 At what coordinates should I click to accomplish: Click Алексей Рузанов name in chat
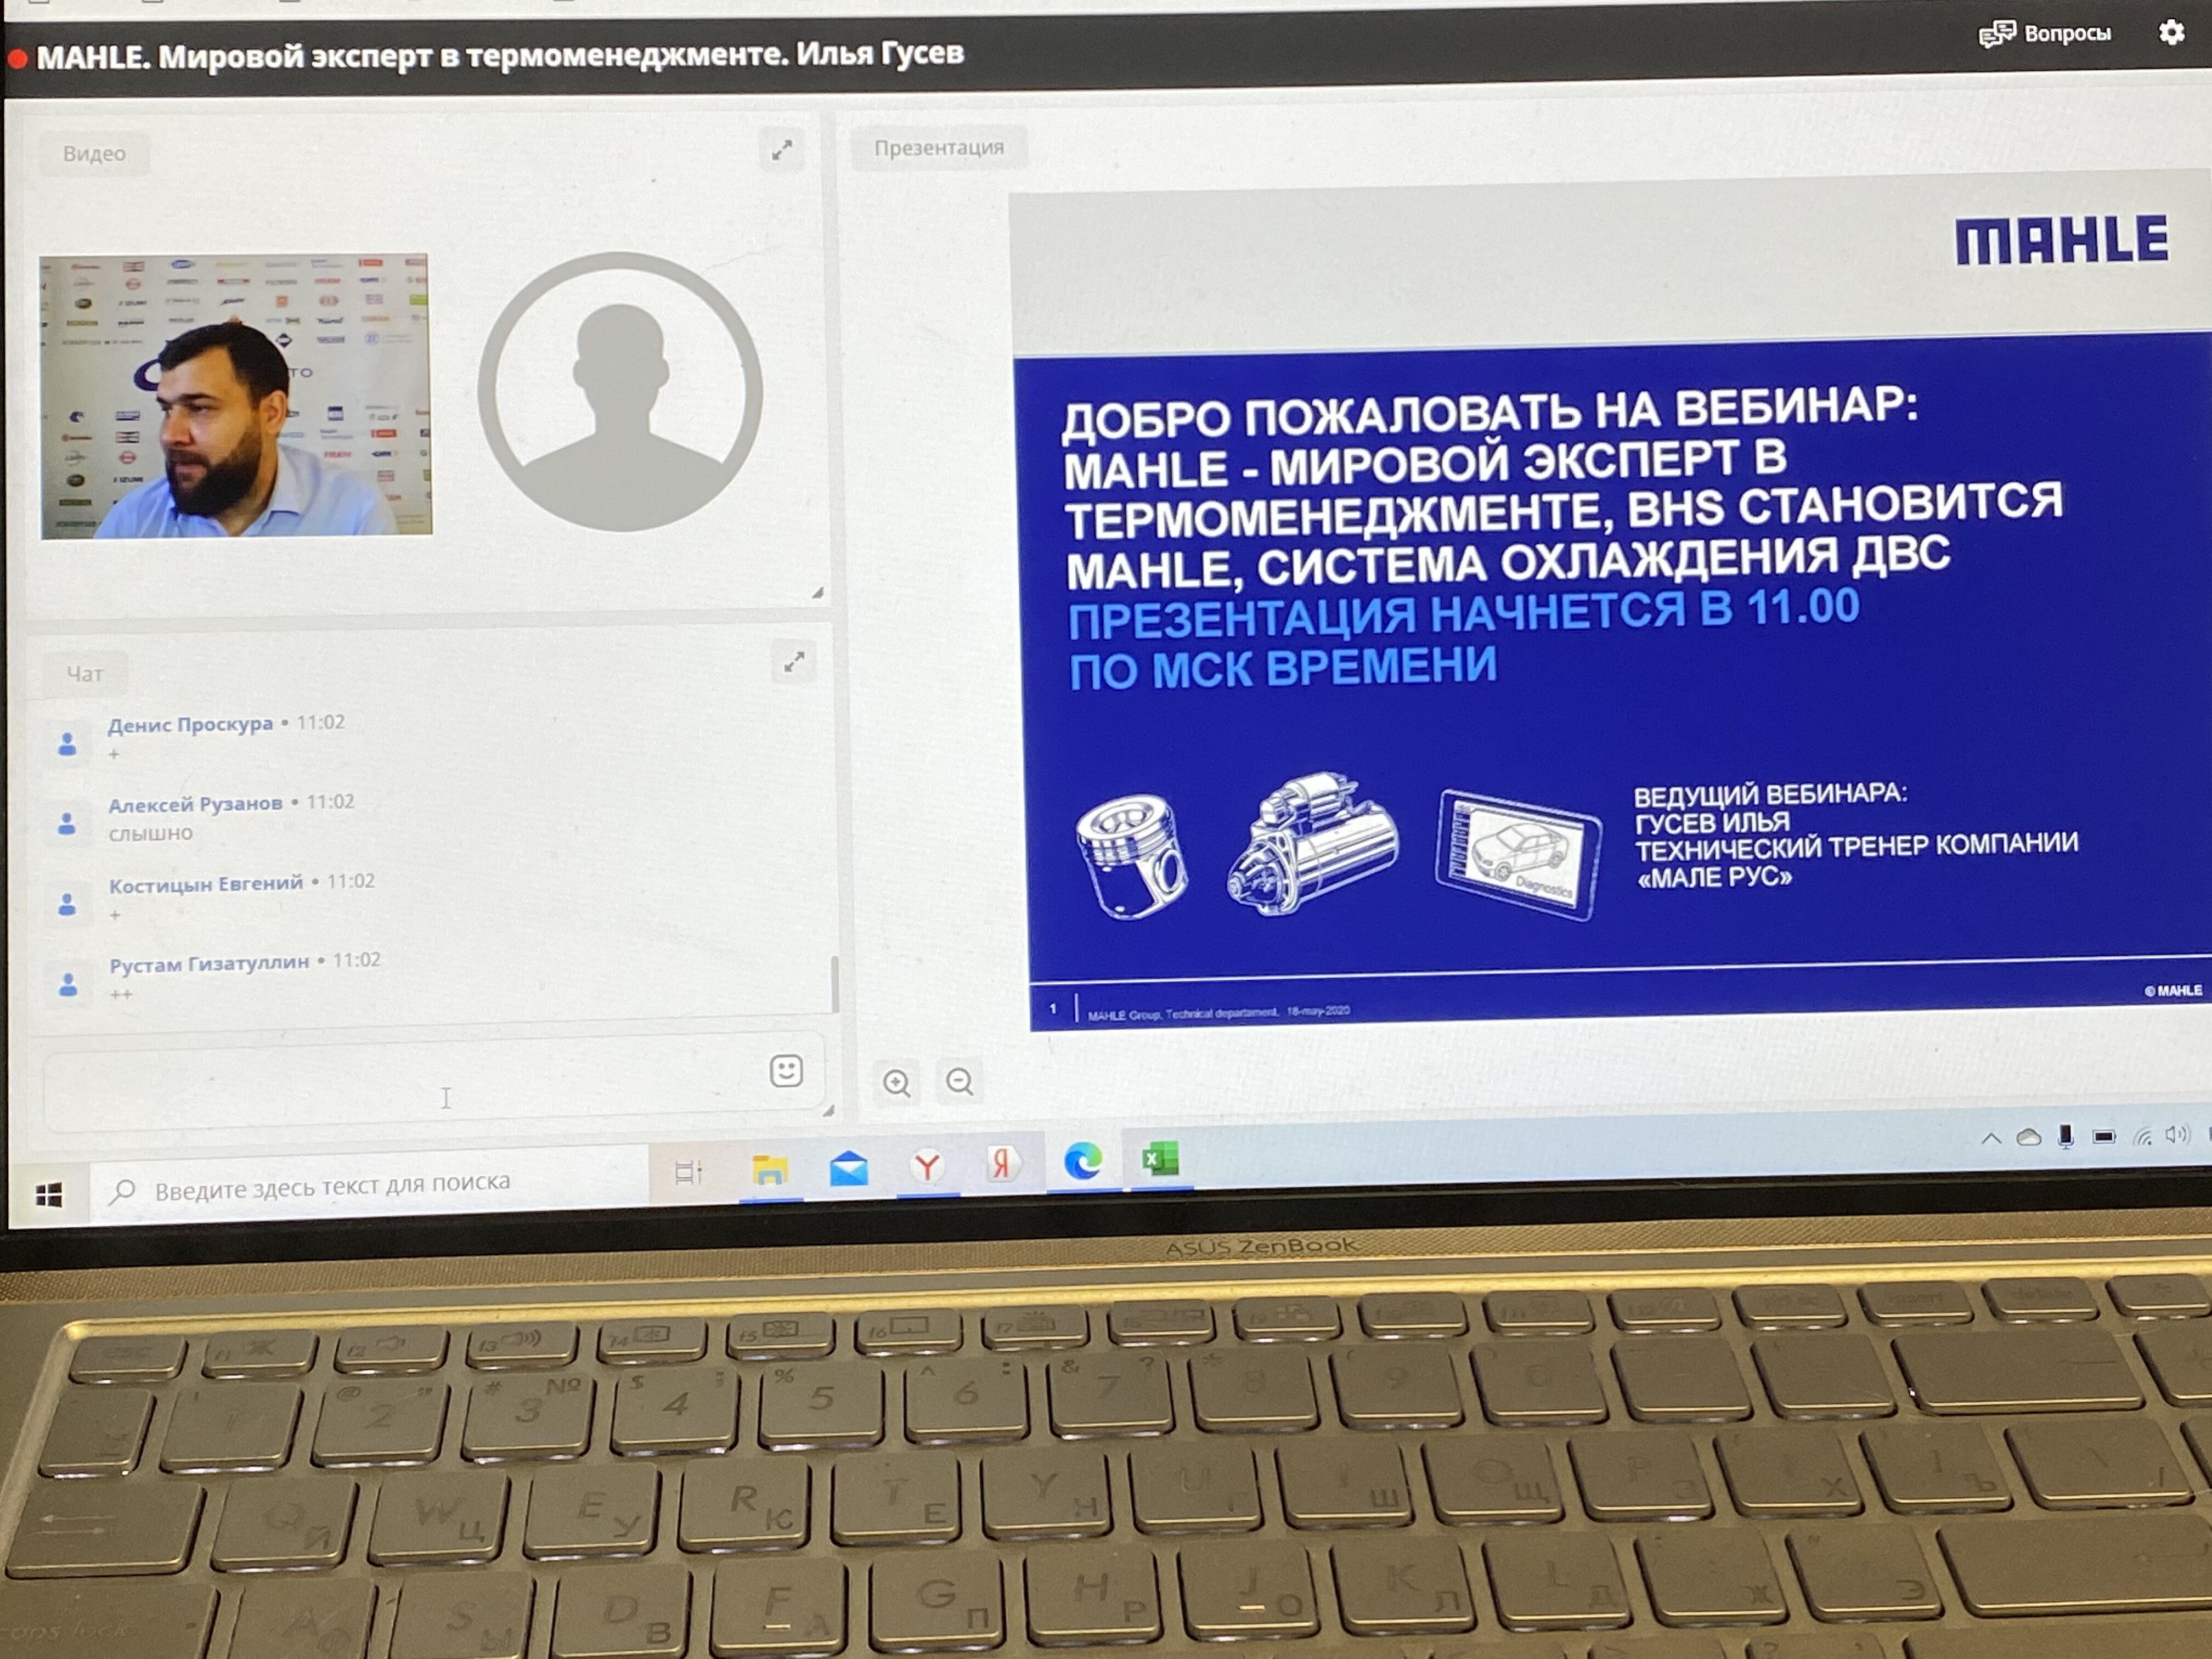tap(196, 804)
